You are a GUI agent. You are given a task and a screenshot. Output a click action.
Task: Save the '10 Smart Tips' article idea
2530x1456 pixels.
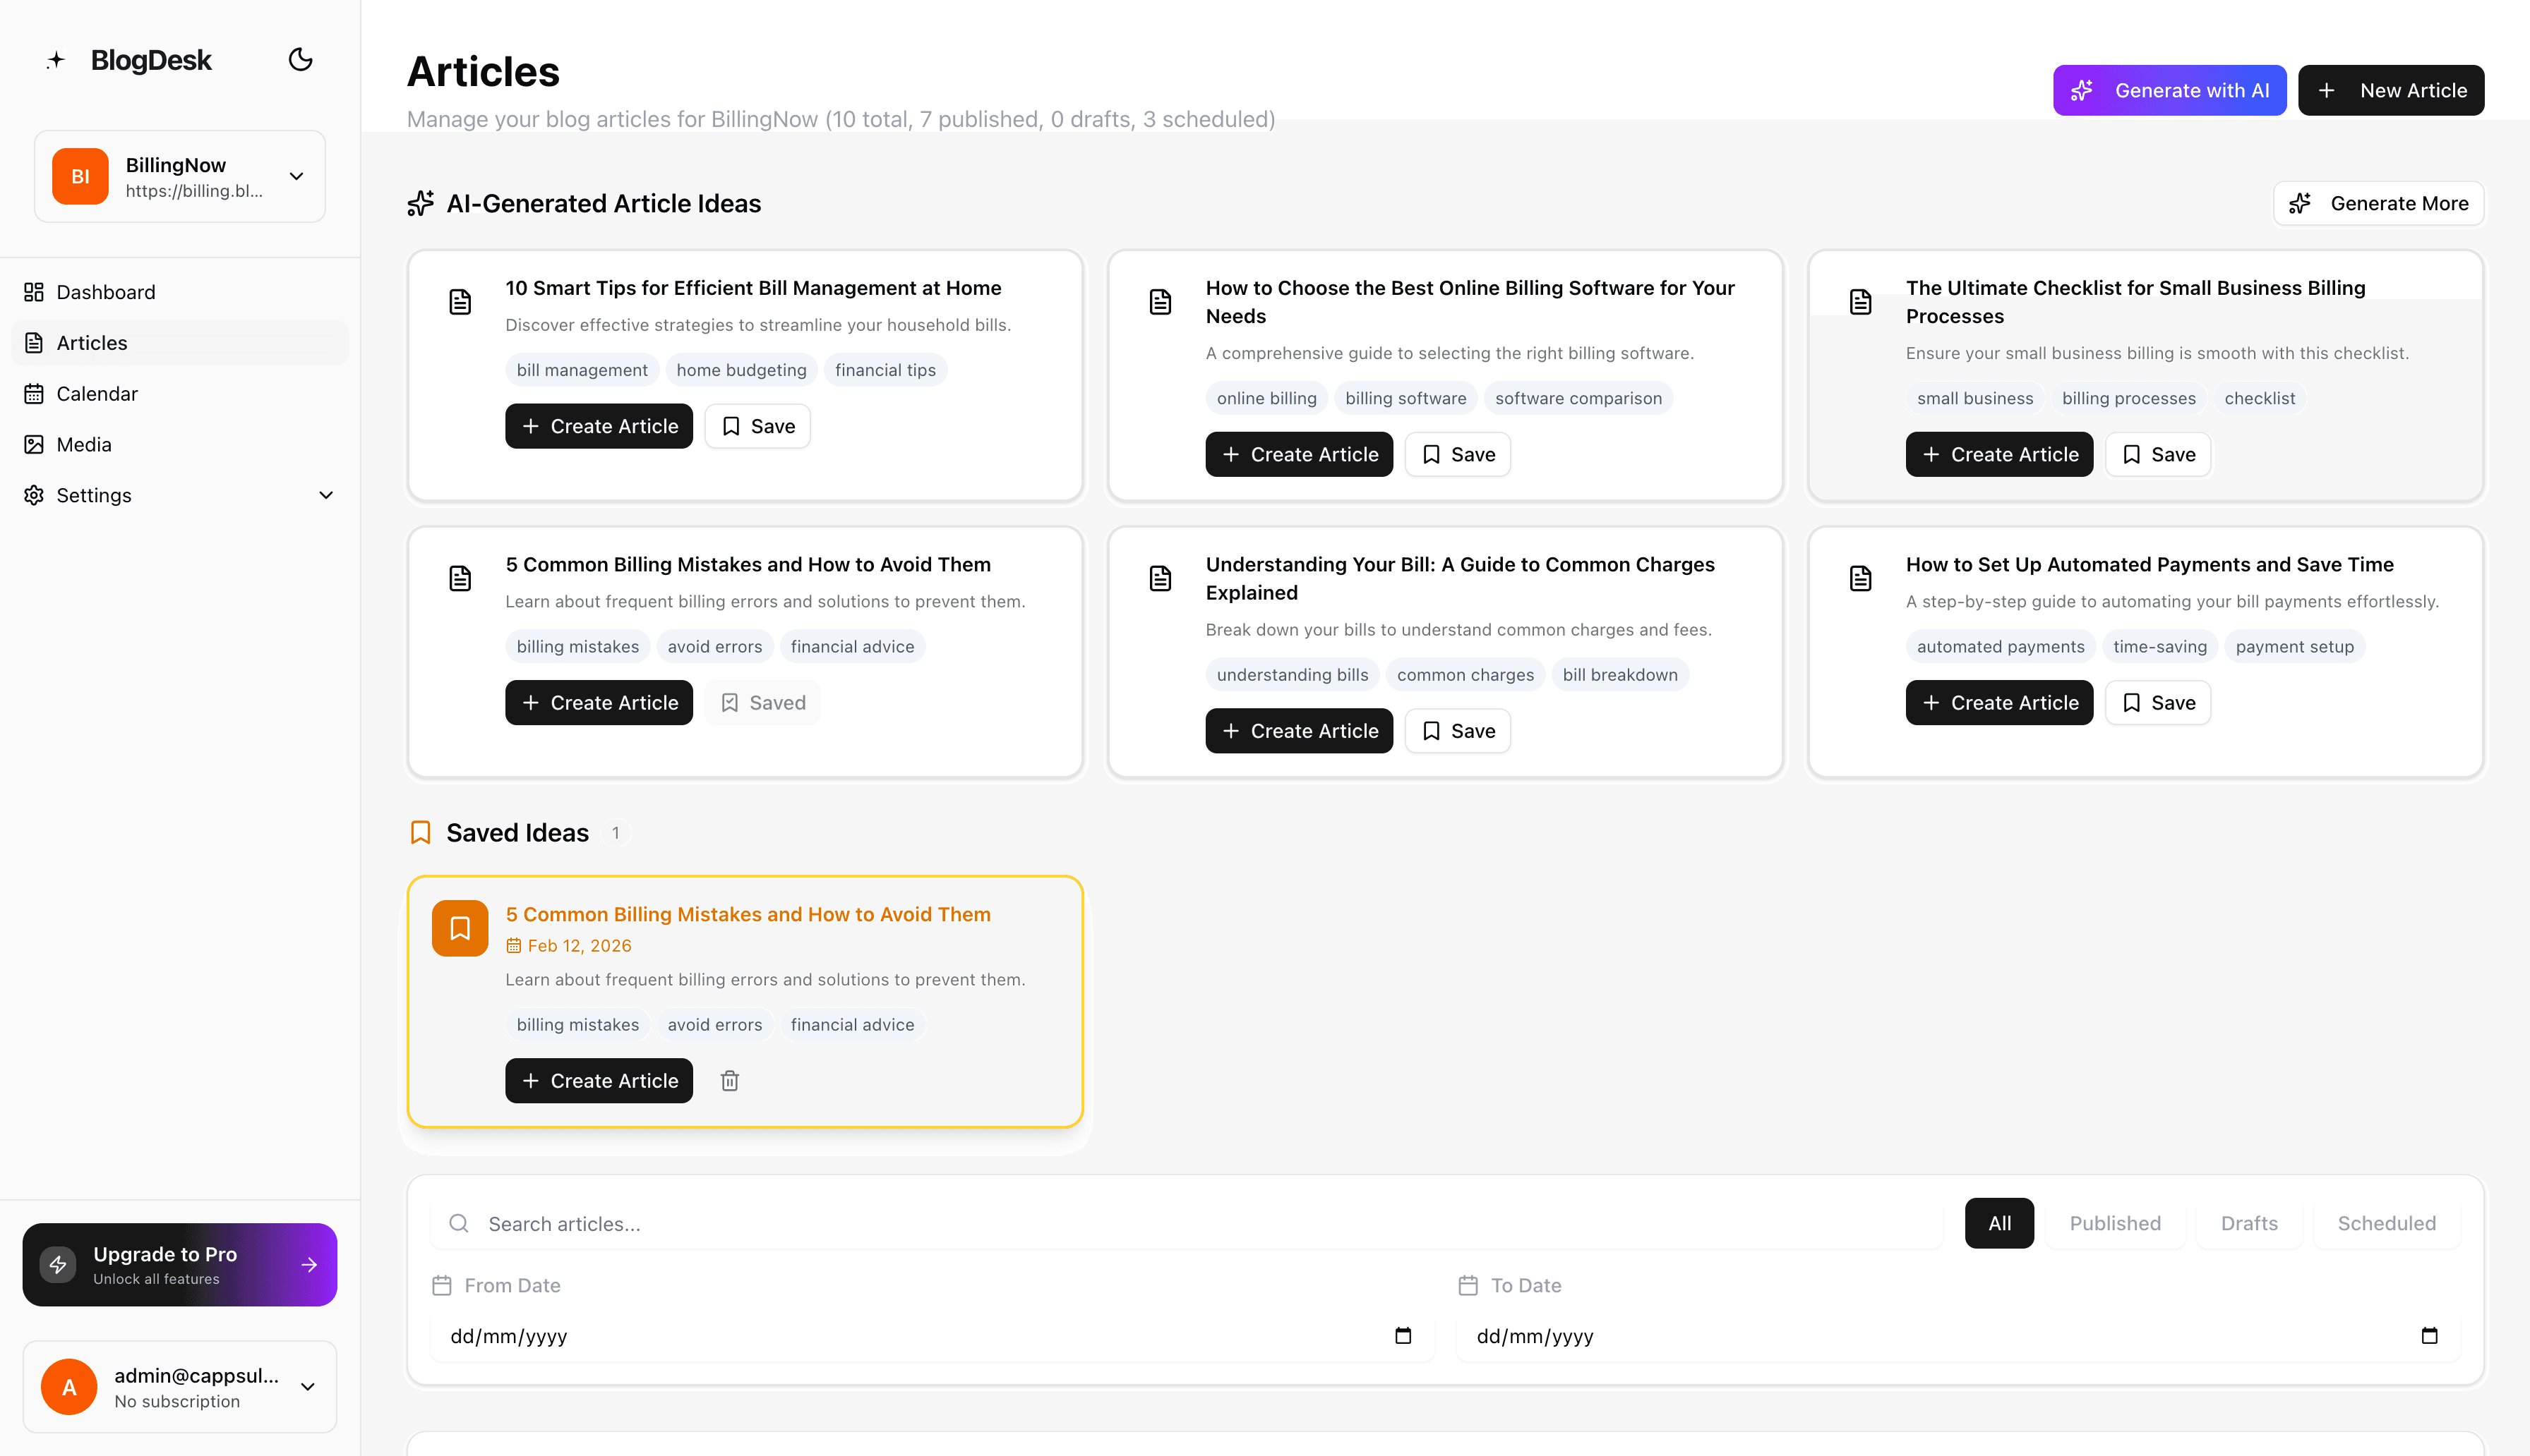(x=756, y=425)
